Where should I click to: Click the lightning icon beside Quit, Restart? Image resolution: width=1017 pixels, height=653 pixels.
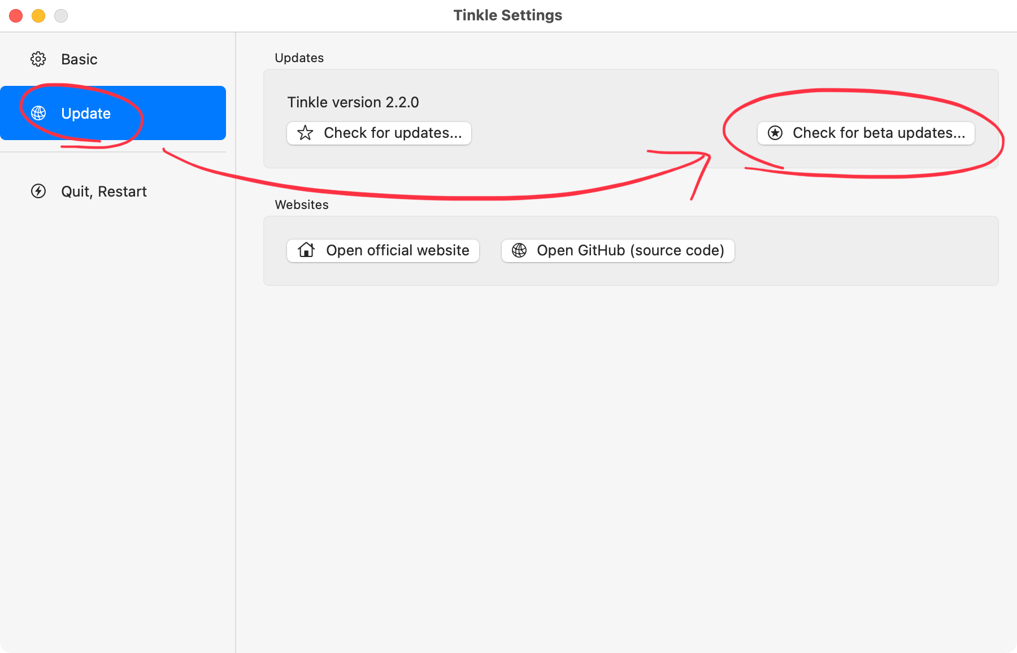pyautogui.click(x=37, y=191)
